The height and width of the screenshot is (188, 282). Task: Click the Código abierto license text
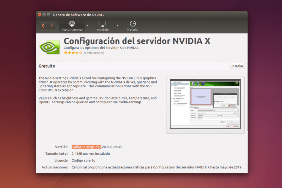(x=83, y=160)
